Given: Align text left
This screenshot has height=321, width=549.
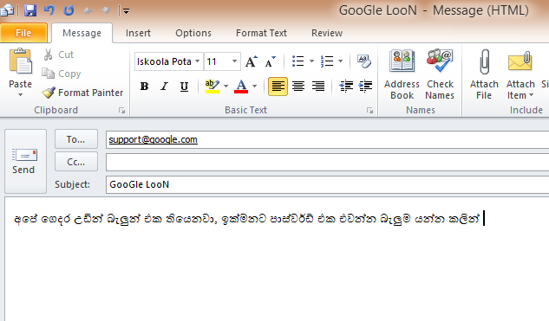Looking at the screenshot, I should coord(278,87).
